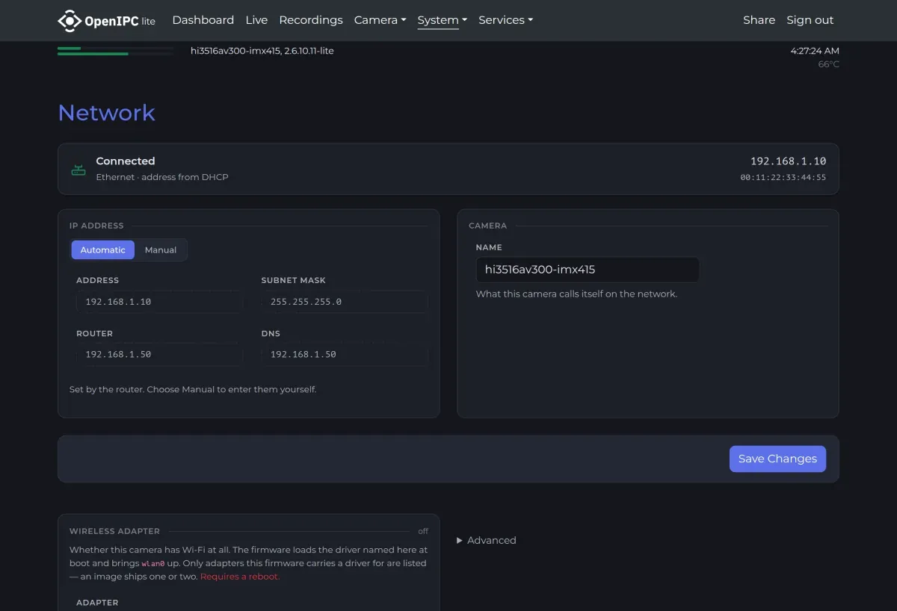897x611 pixels.
Task: Click the Network page heading
Action: coord(107,113)
